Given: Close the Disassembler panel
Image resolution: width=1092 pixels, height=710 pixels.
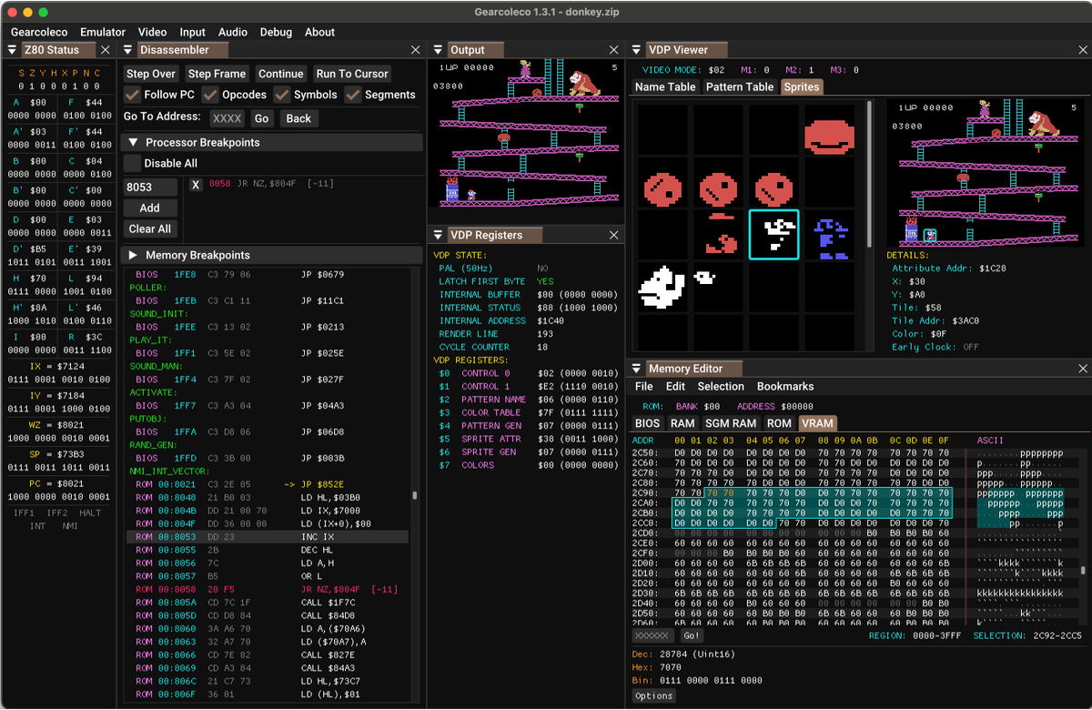Looking at the screenshot, I should tap(416, 50).
